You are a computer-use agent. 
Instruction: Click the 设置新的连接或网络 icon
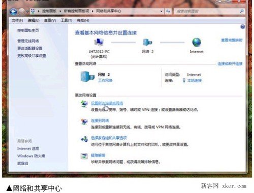(x=84, y=103)
